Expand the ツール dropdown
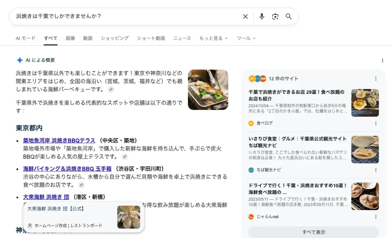Image resolution: width=392 pixels, height=238 pixels. click(246, 38)
